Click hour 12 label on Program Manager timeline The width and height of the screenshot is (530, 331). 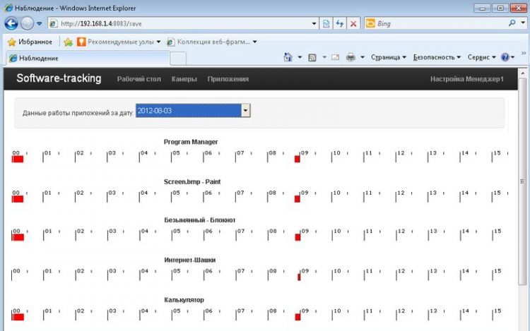click(x=401, y=153)
